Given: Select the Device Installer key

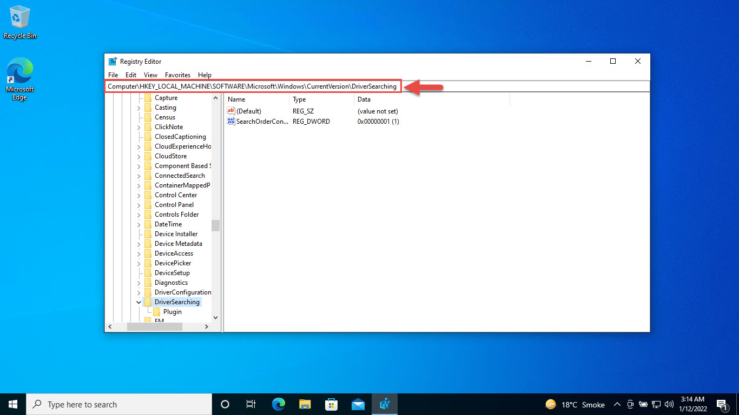Looking at the screenshot, I should click(176, 234).
